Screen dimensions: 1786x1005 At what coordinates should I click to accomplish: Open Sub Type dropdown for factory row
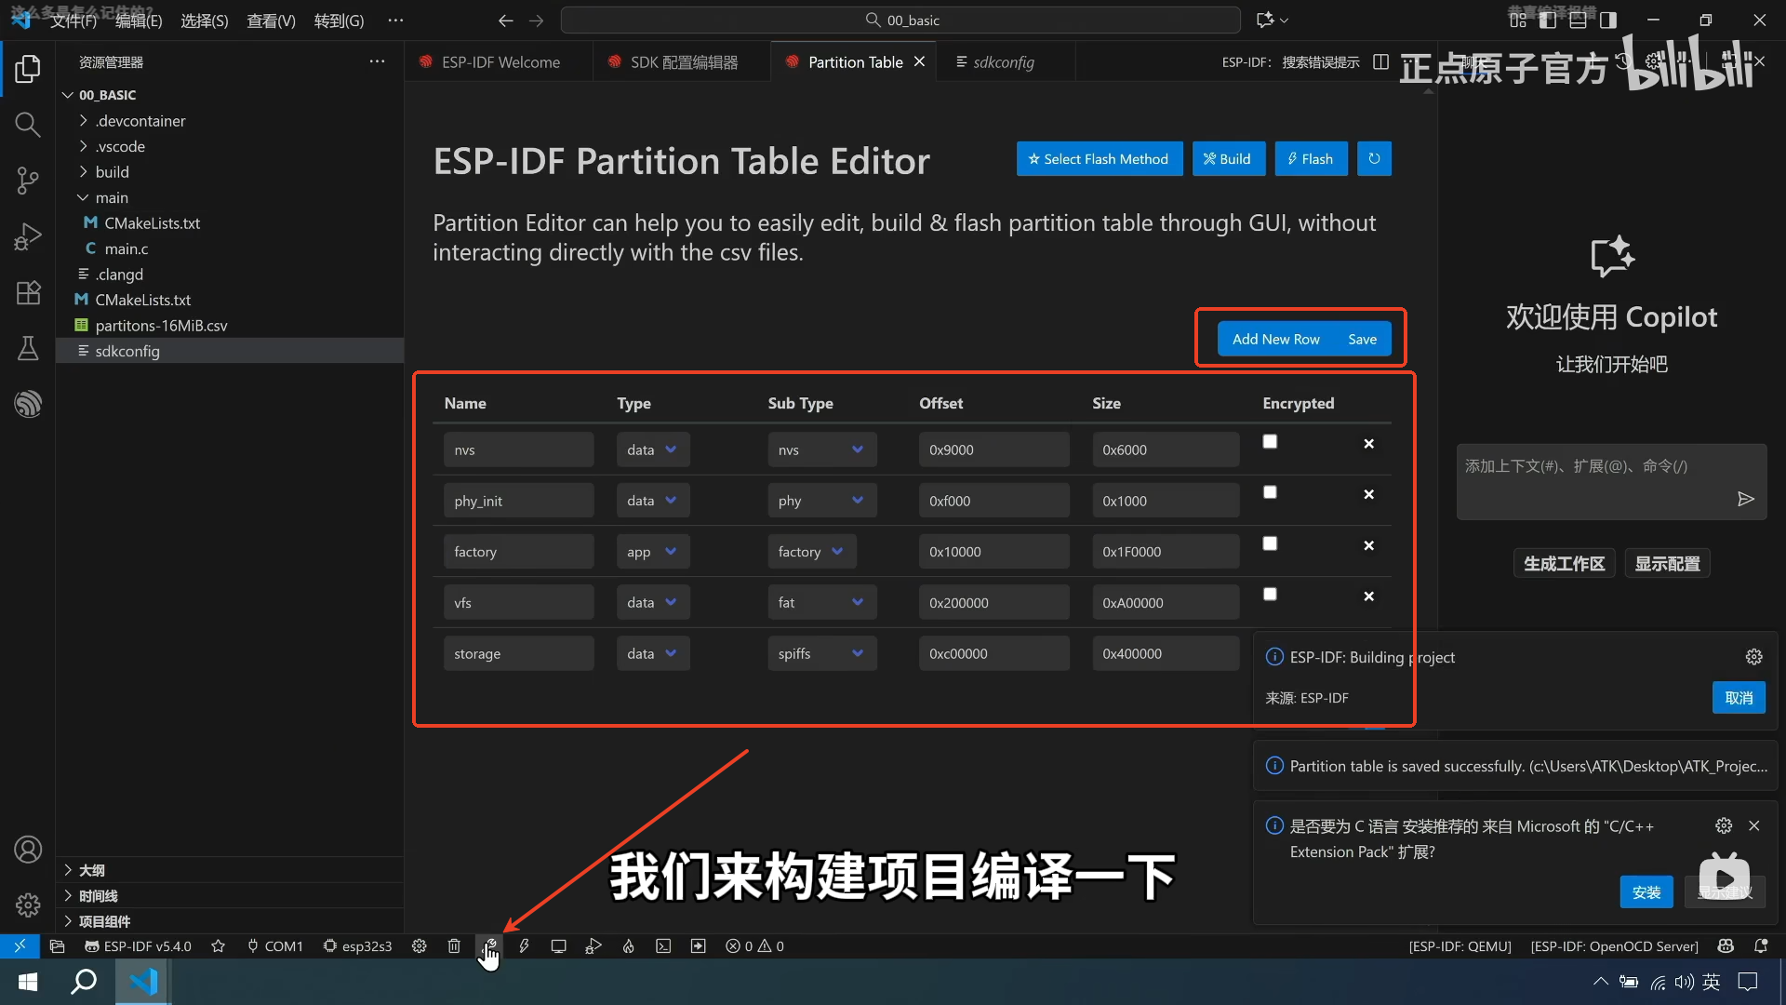(x=812, y=552)
